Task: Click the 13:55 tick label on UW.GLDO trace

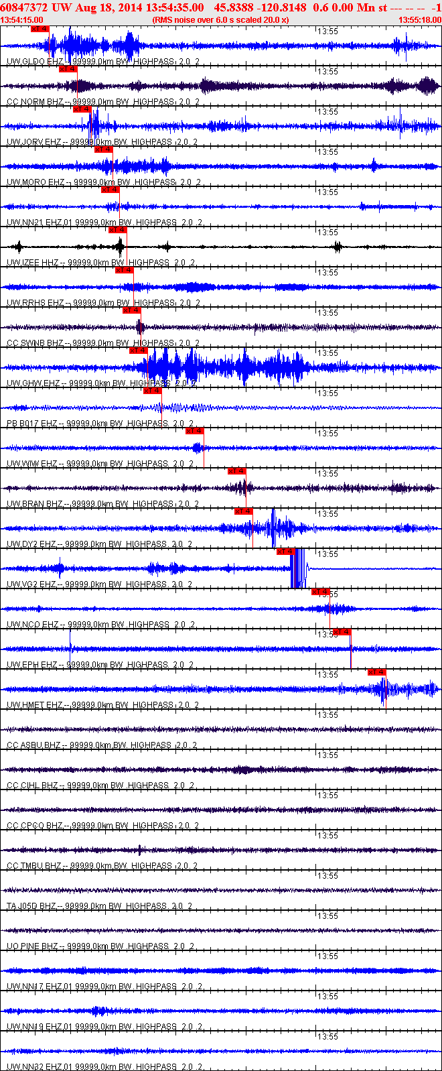Action: coord(327,31)
